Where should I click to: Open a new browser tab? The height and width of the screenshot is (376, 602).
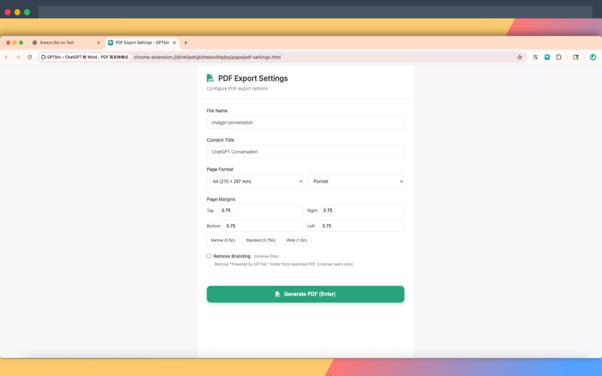tap(186, 42)
